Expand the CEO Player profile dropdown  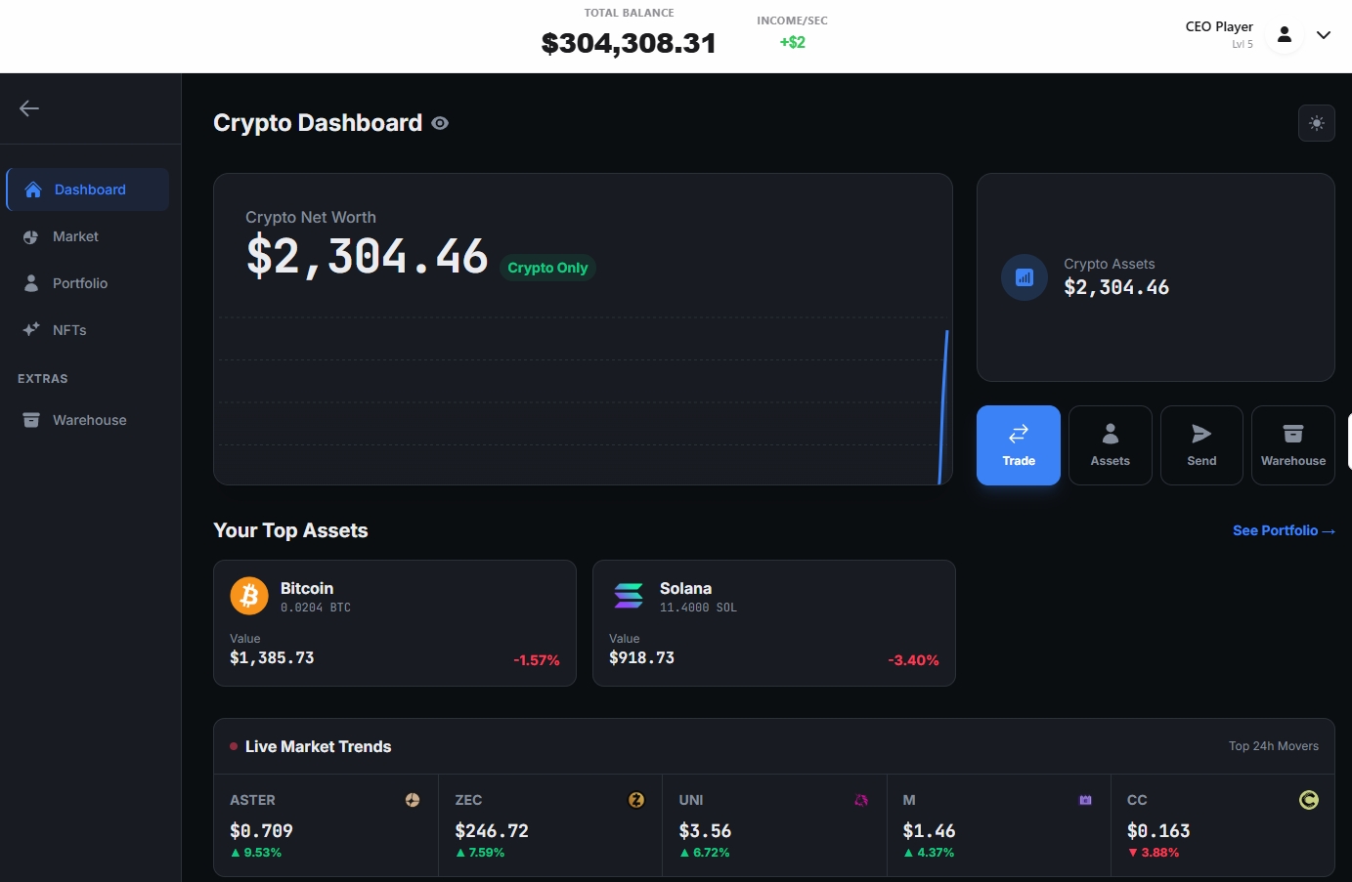[1323, 35]
